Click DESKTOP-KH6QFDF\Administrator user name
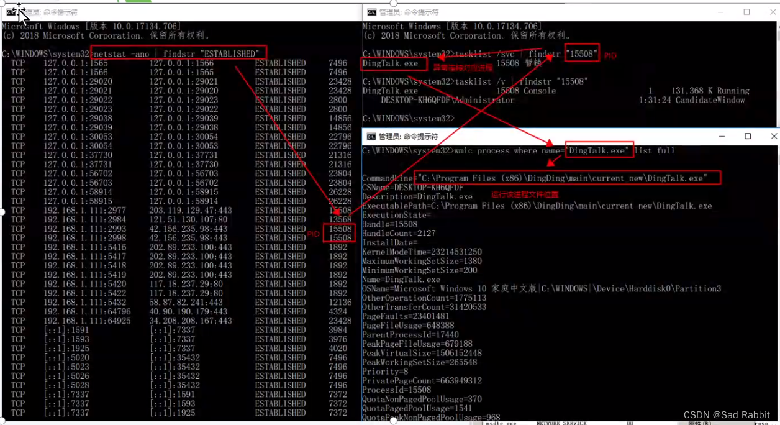The width and height of the screenshot is (780, 425). (x=448, y=100)
